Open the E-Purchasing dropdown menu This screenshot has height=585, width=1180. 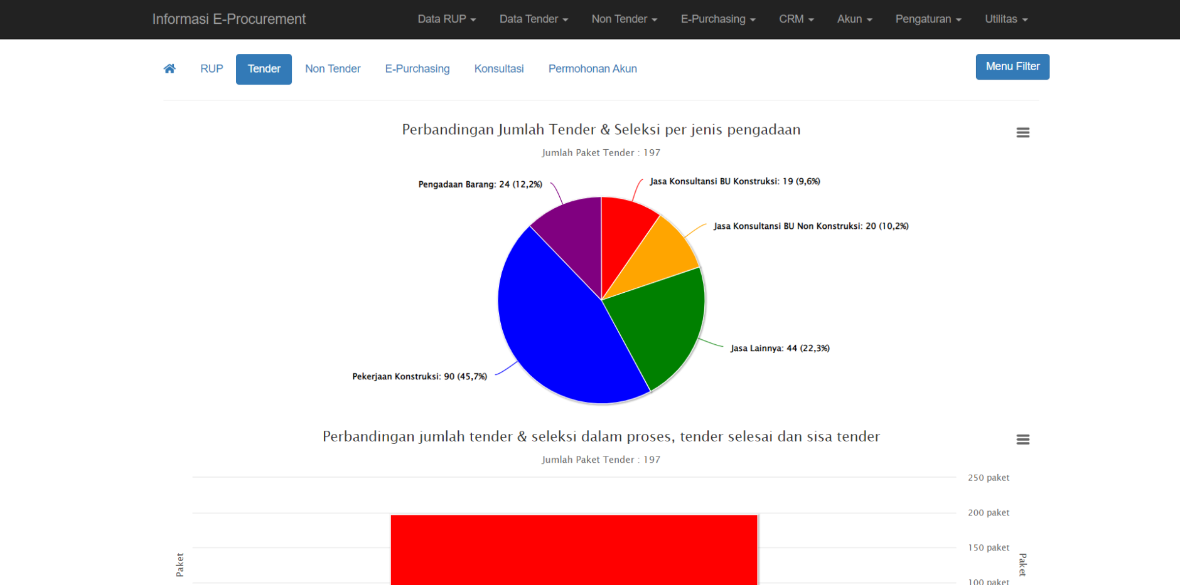coord(717,19)
